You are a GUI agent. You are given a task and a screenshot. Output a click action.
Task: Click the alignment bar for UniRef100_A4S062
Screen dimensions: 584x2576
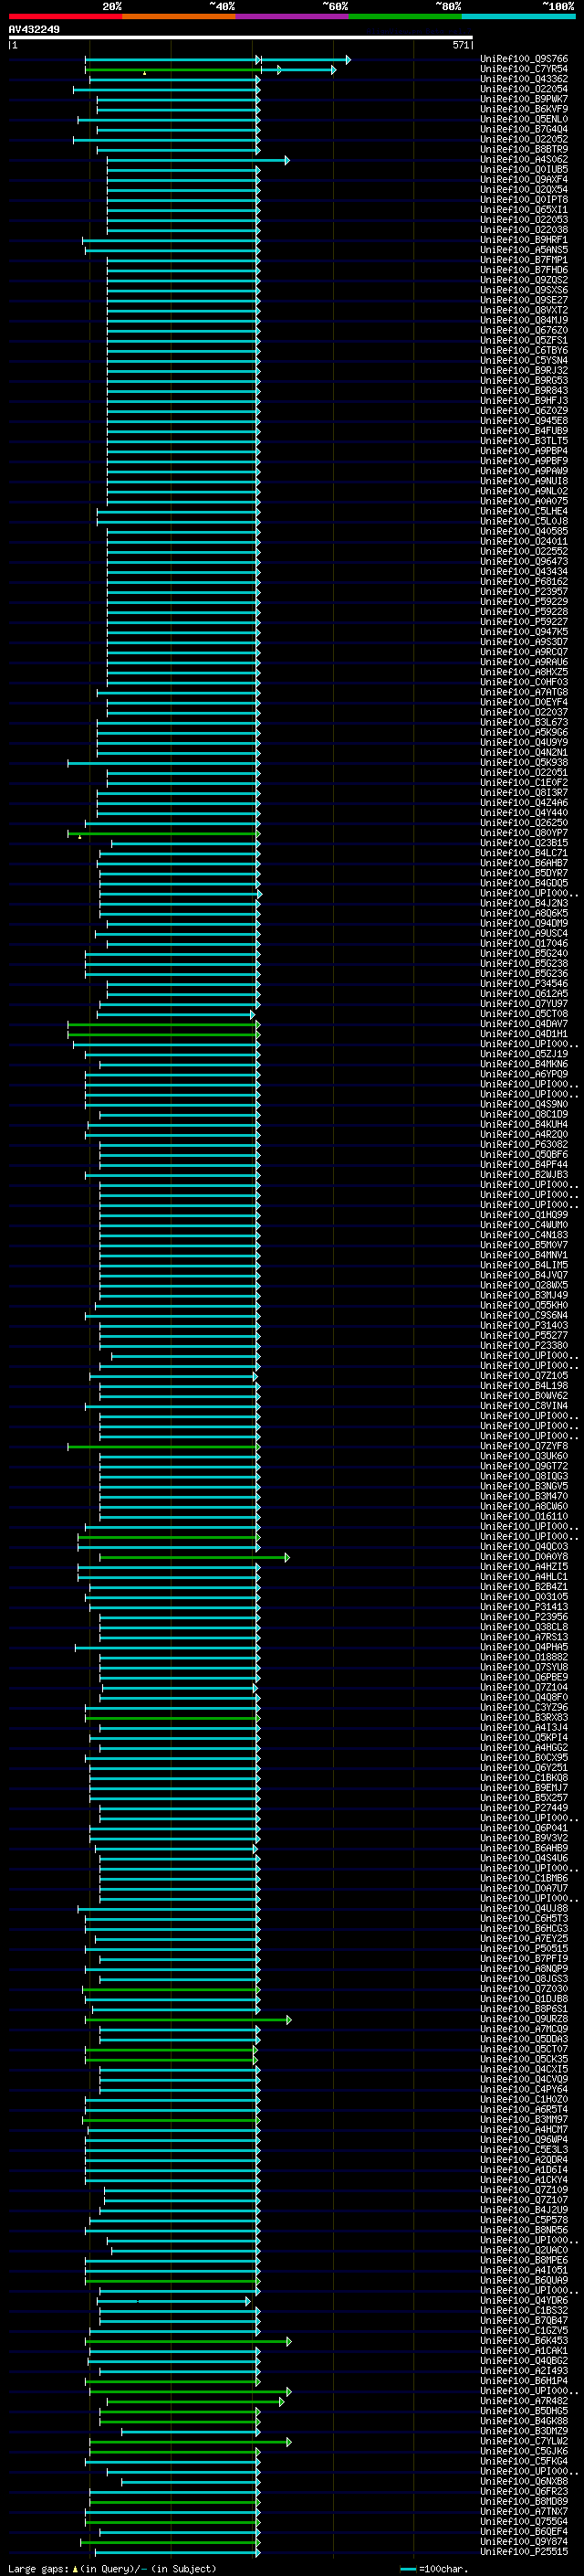(198, 160)
